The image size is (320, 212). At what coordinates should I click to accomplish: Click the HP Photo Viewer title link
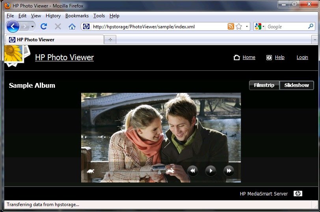[x=64, y=57]
